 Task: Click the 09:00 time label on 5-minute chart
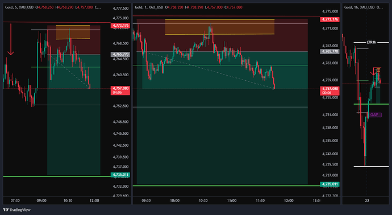(41, 200)
